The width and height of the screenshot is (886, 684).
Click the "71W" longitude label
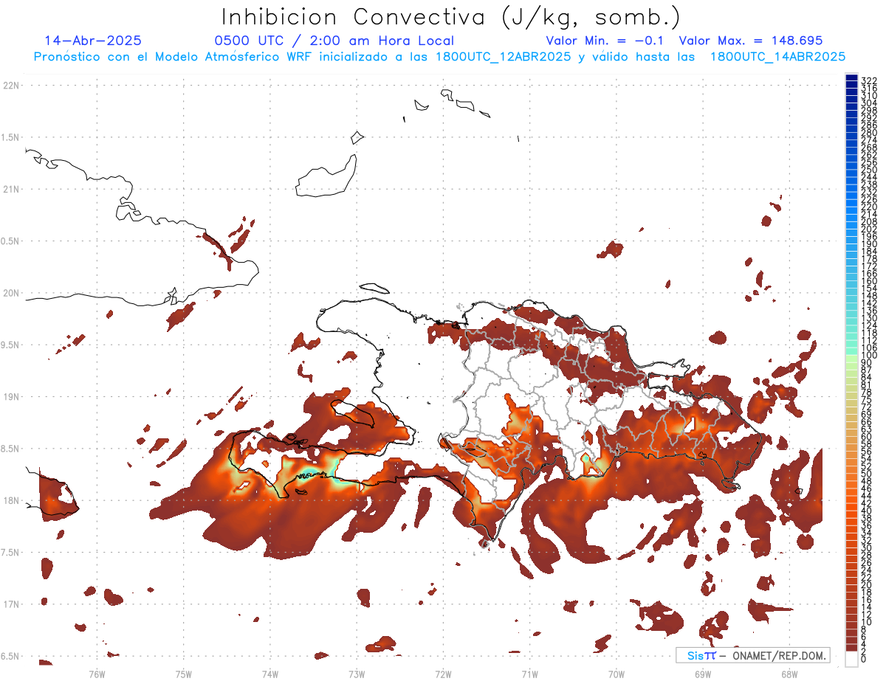pos(529,674)
